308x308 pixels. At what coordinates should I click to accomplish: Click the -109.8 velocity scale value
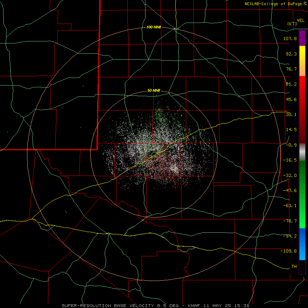[x=288, y=251]
